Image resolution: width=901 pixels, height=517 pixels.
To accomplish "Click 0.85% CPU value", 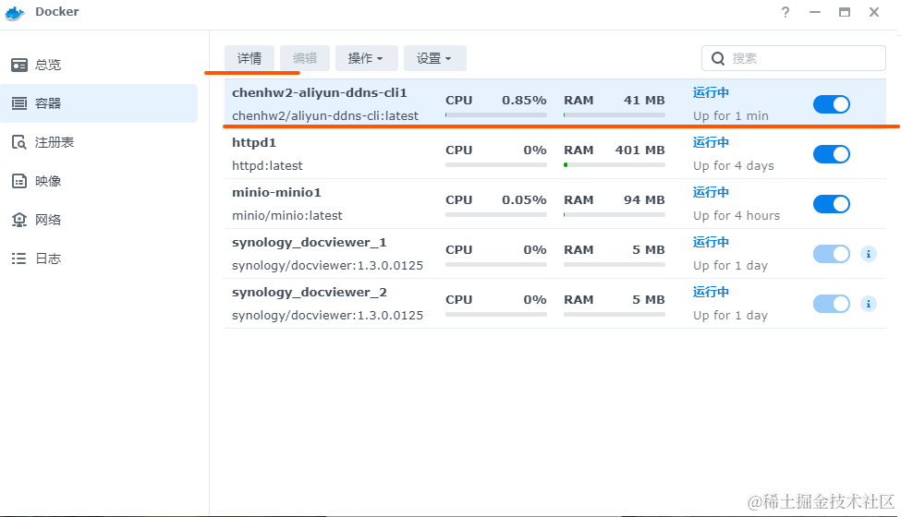I will (x=524, y=101).
